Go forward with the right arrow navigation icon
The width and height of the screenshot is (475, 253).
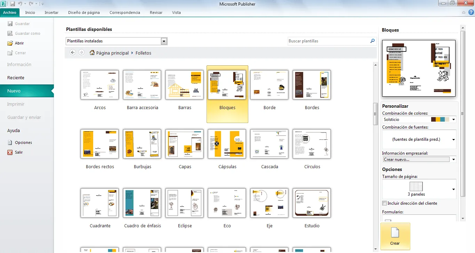coord(81,52)
